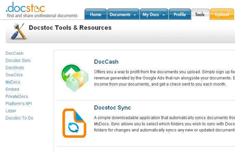Click the Docstoc Sync section heading
The width and height of the screenshot is (235, 151).
point(112,108)
